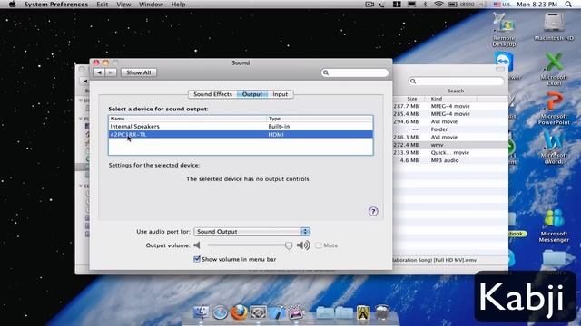Screen dimensions: 581x326
Task: Go forward in System Preferences
Action: (x=111, y=72)
